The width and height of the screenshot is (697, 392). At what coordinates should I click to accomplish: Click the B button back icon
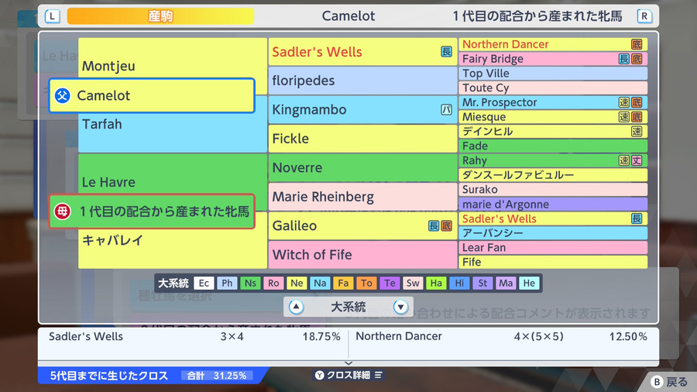[x=657, y=382]
